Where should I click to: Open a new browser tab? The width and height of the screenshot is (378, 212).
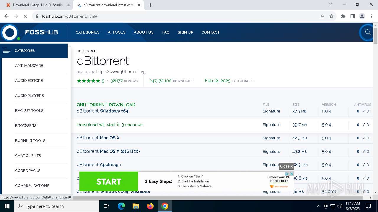coord(150,5)
